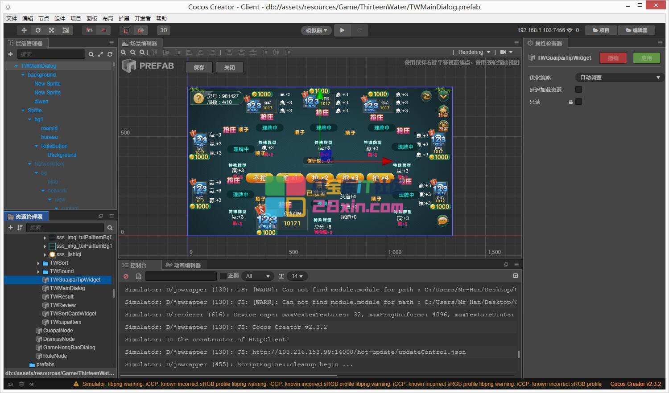Enable the regex filter checkbox in console
Image resolution: width=669 pixels, height=393 pixels.
pos(223,276)
